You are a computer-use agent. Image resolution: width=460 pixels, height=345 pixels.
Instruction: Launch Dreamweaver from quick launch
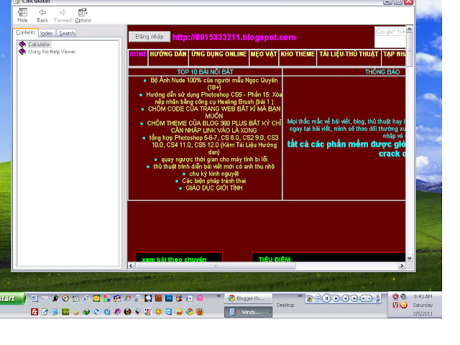pos(65,312)
